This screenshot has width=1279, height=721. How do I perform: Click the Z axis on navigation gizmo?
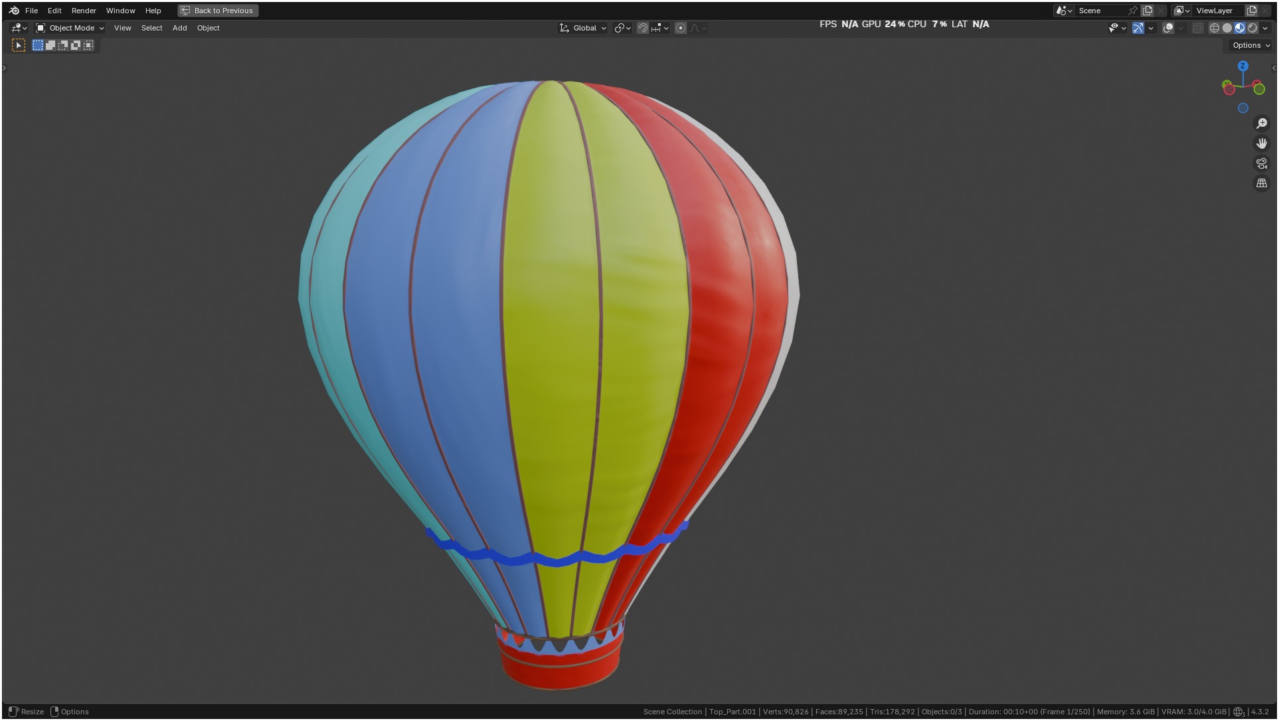tap(1243, 66)
